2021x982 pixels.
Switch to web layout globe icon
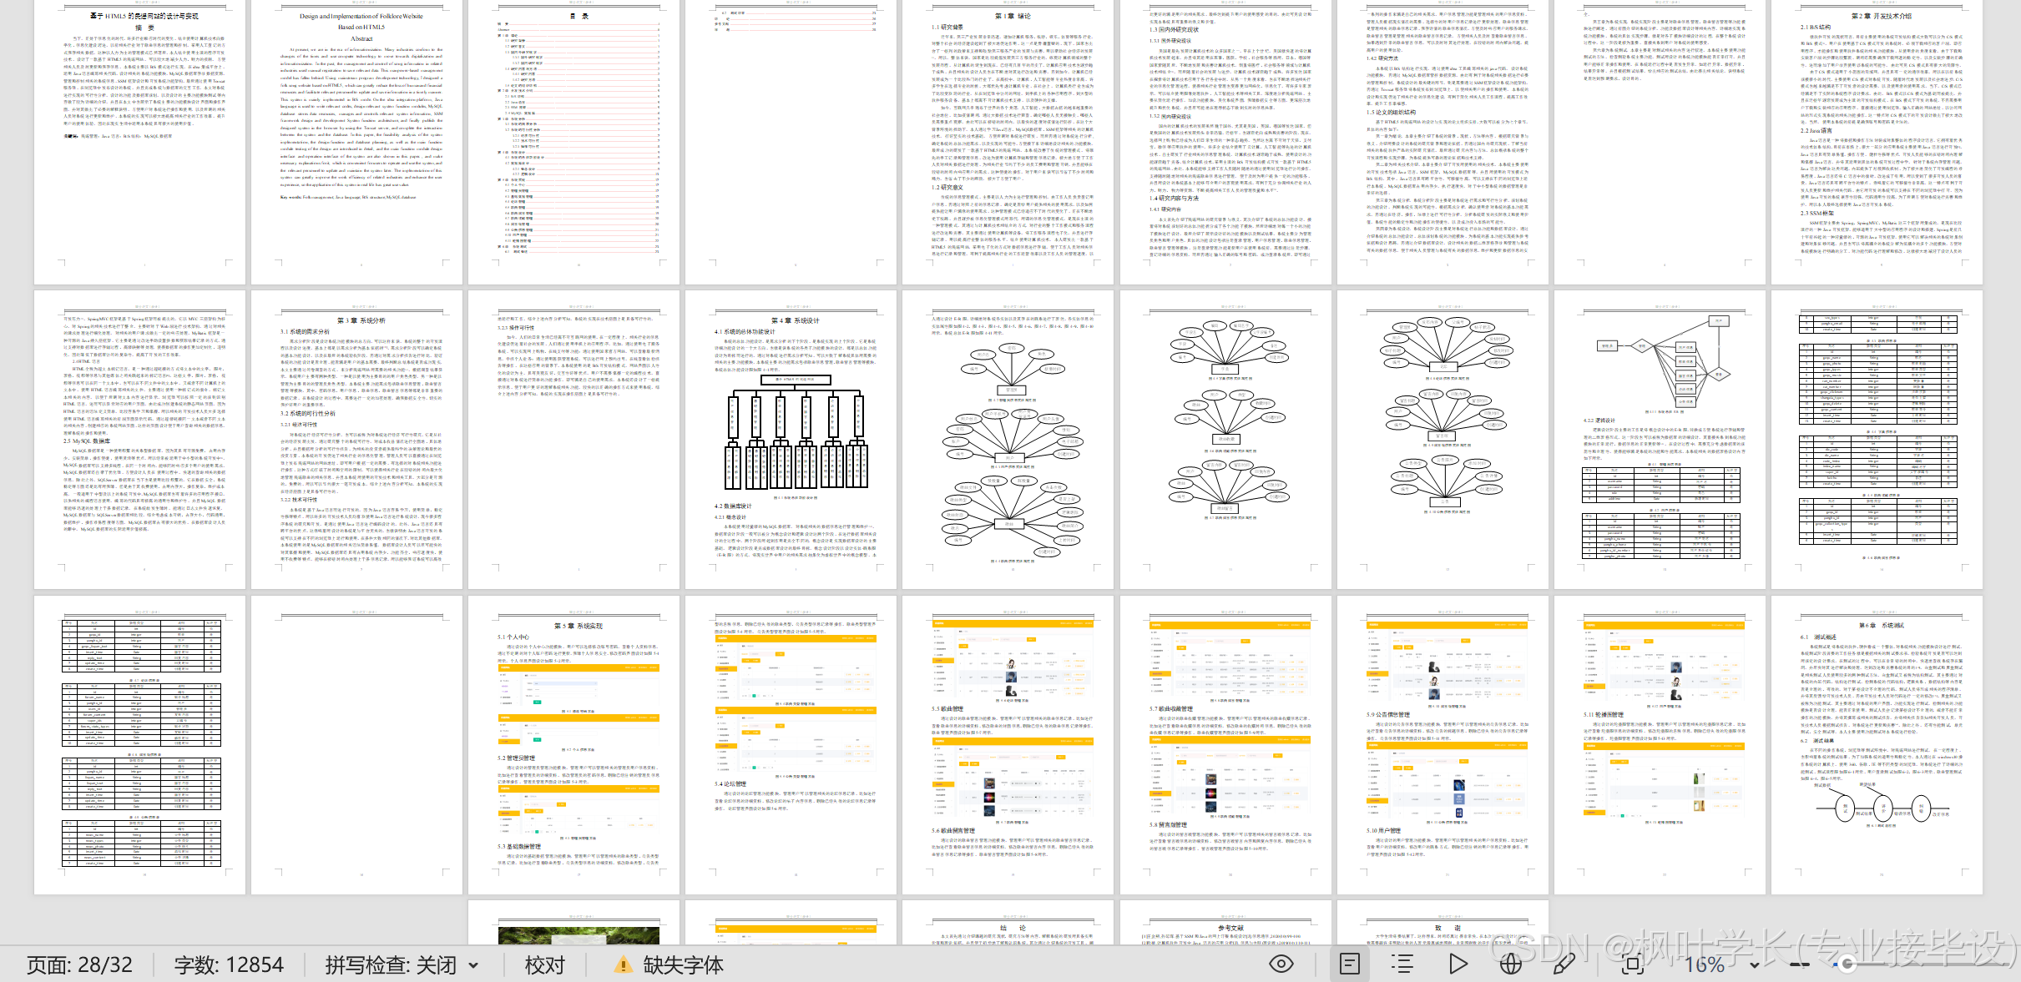click(1510, 964)
